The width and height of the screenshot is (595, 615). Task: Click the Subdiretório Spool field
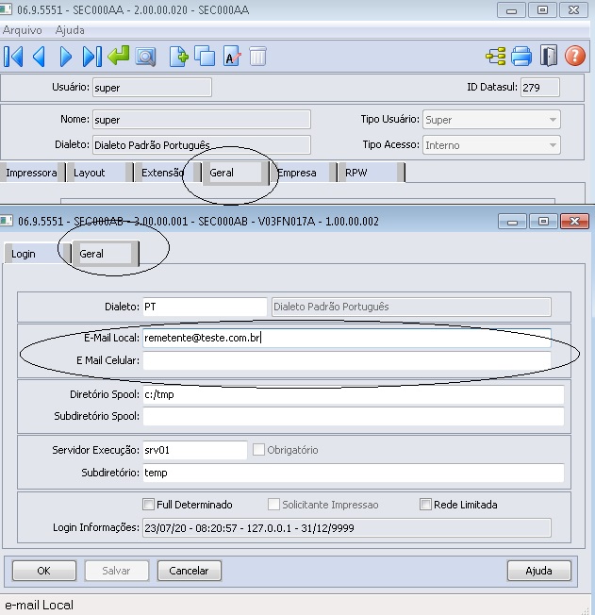(x=354, y=416)
